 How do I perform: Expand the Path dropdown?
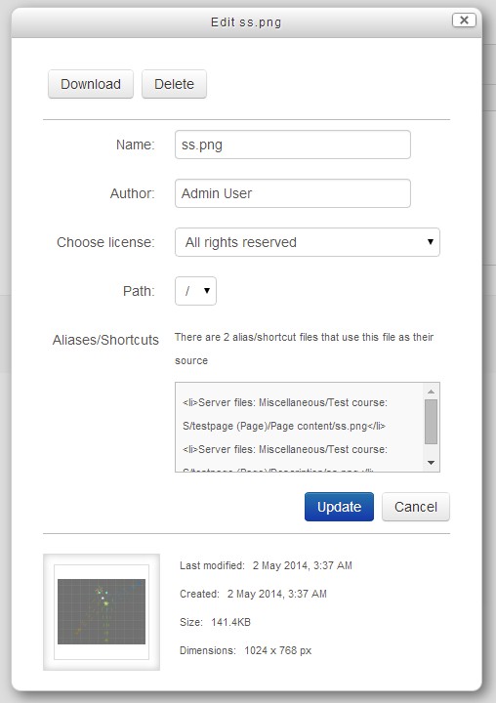195,291
